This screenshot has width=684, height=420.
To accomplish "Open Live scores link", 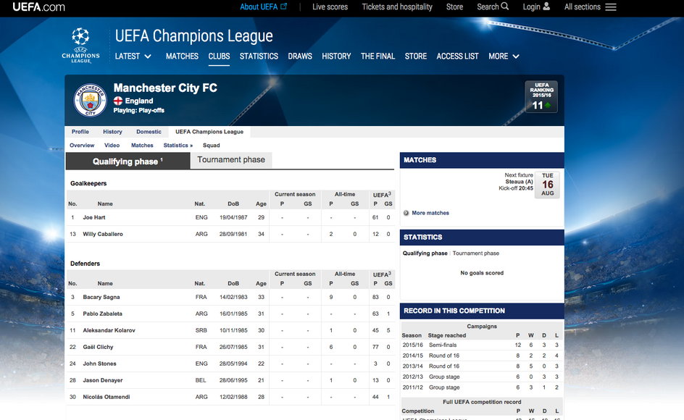I will (x=330, y=7).
